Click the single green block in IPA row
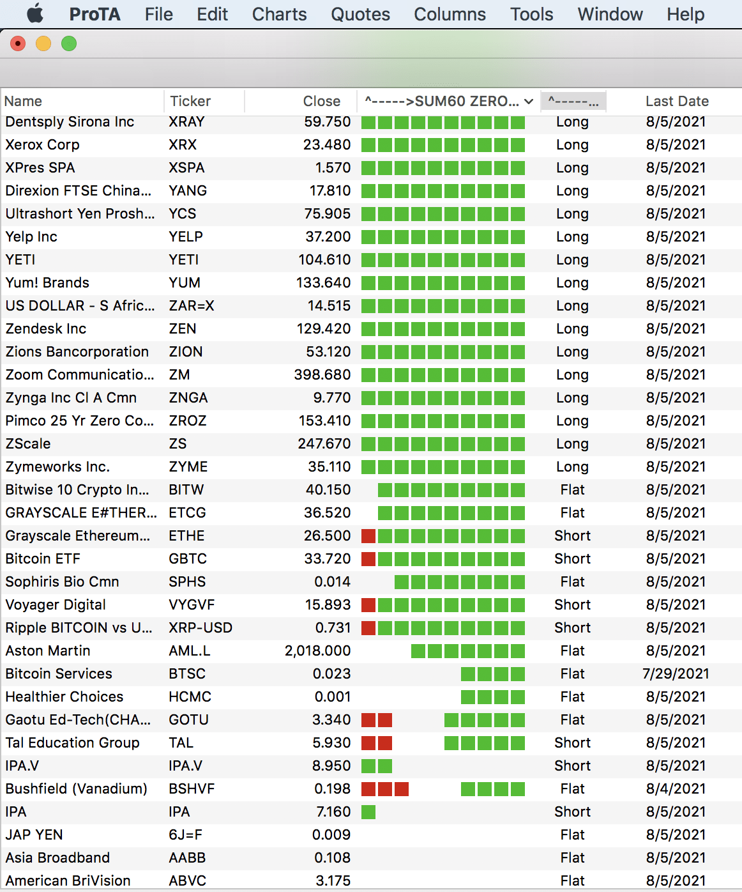 [x=368, y=811]
